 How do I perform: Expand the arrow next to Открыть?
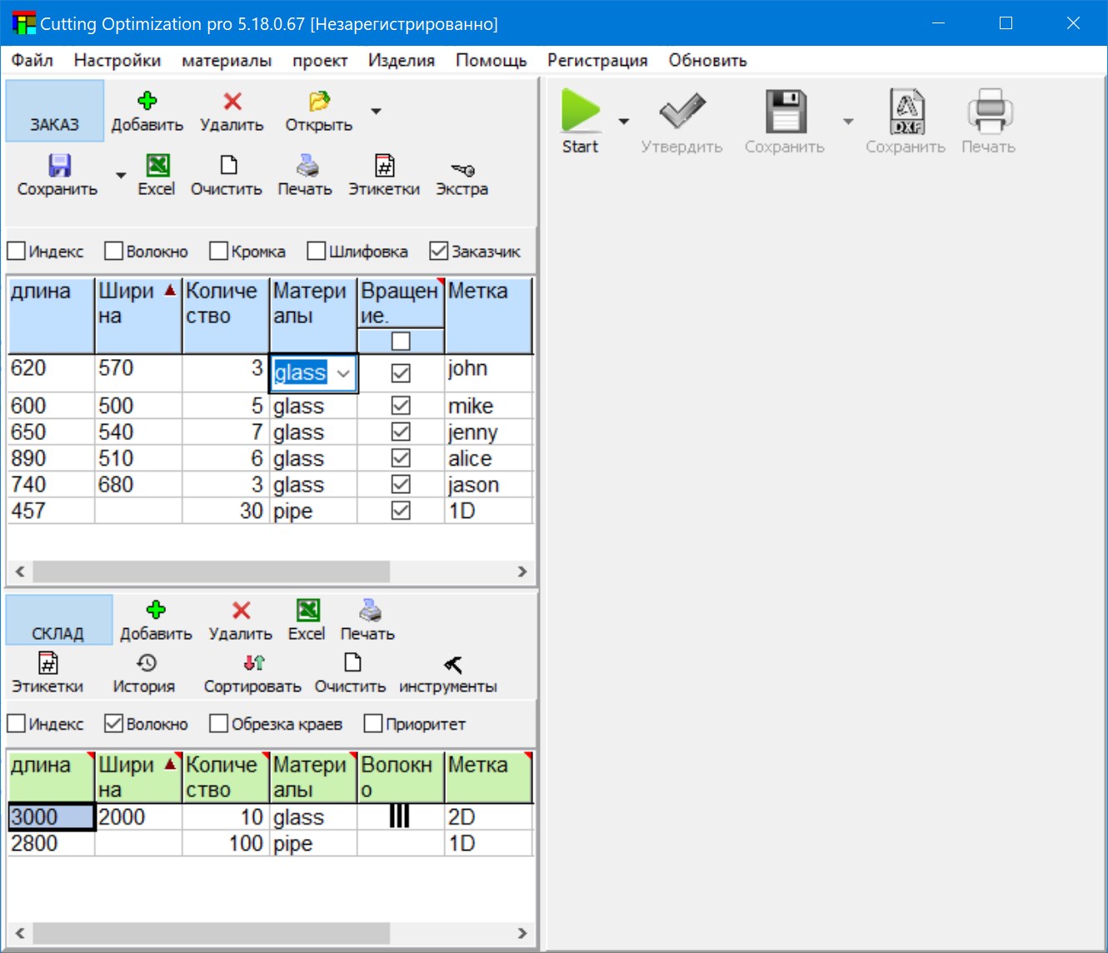(376, 111)
